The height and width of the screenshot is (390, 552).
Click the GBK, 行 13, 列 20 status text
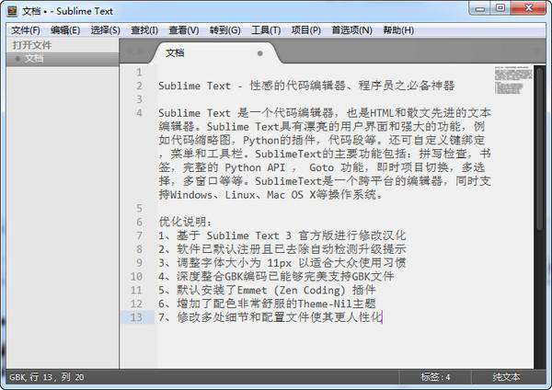[x=47, y=377]
